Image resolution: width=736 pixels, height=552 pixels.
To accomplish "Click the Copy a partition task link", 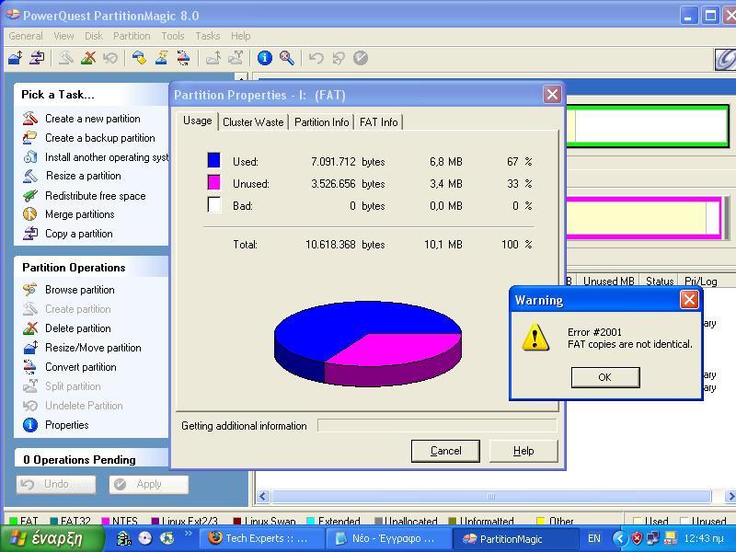I will pos(79,234).
